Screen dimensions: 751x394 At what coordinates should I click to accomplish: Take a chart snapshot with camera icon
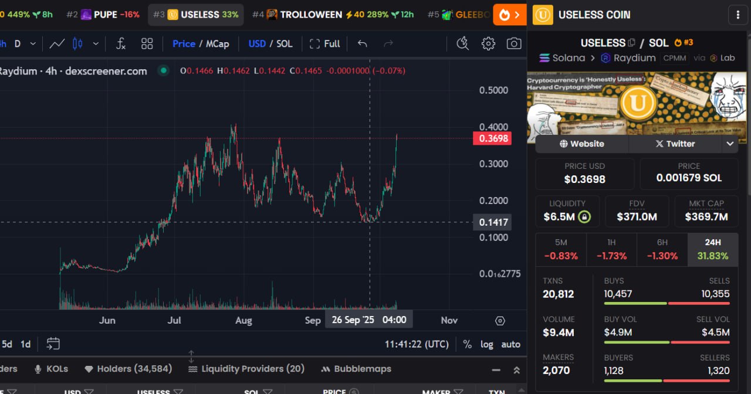513,43
